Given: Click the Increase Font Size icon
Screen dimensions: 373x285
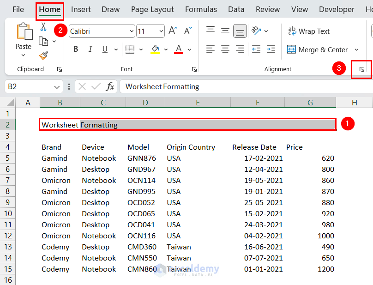Looking at the screenshot, I should (x=173, y=31).
